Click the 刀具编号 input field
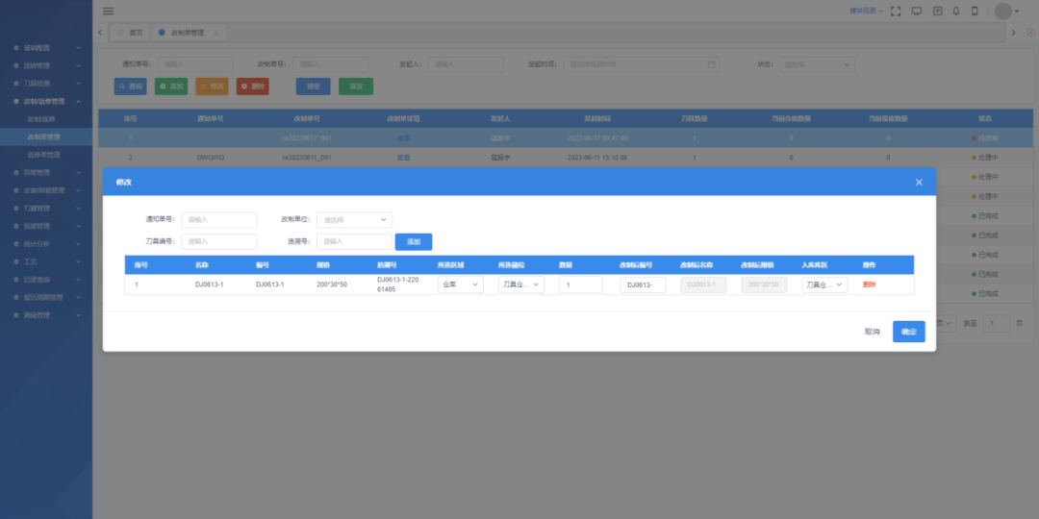 (219, 242)
